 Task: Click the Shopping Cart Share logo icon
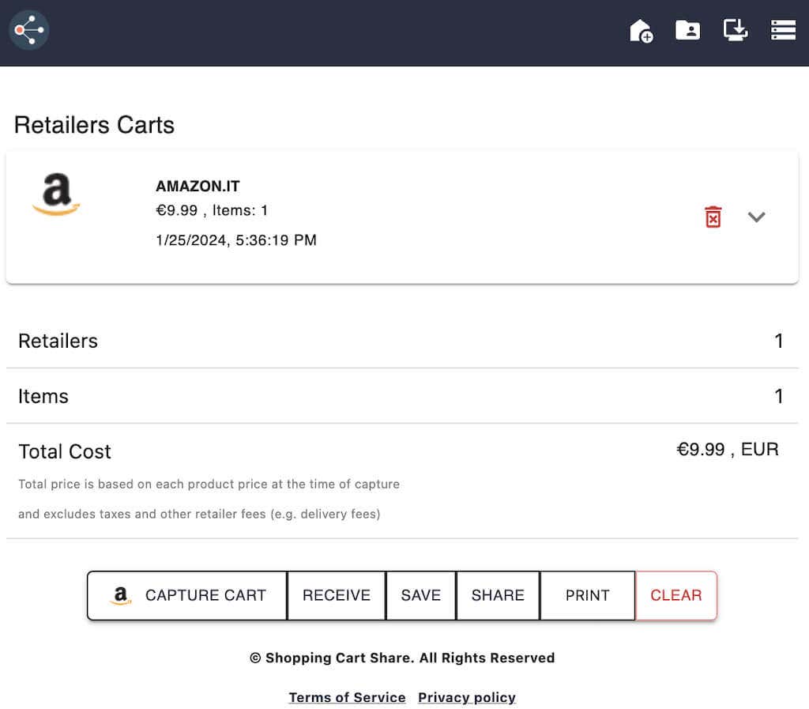pos(28,30)
